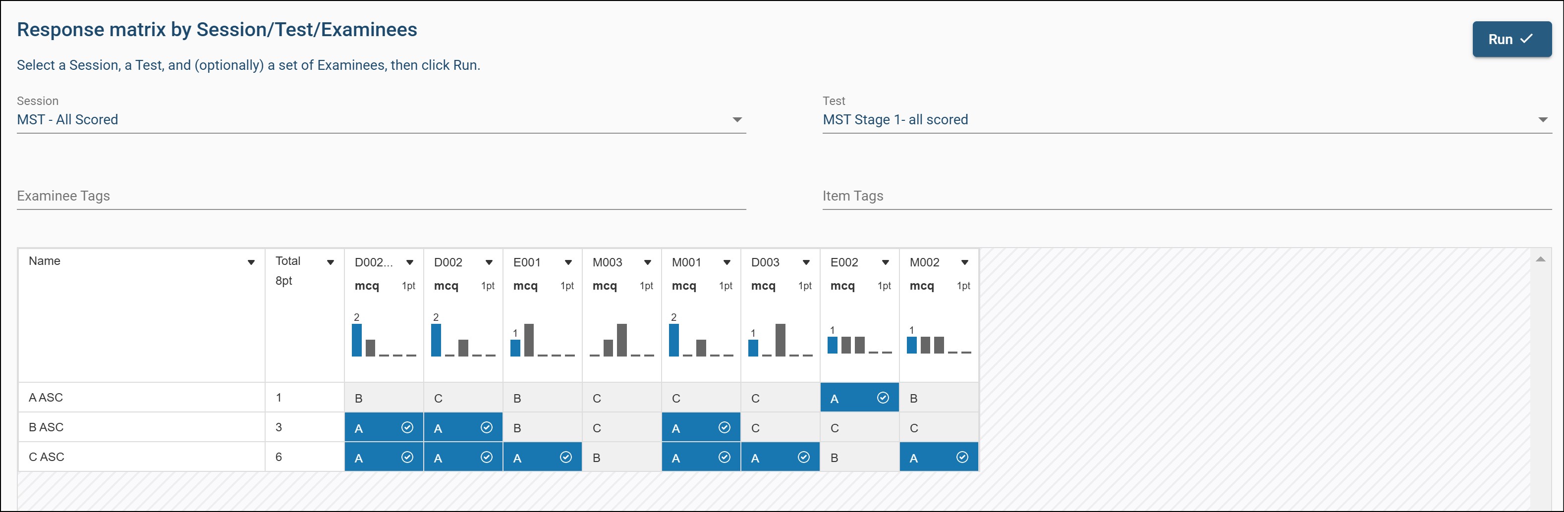The width and height of the screenshot is (1564, 512).
Task: Click the Run button
Action: 1510,40
